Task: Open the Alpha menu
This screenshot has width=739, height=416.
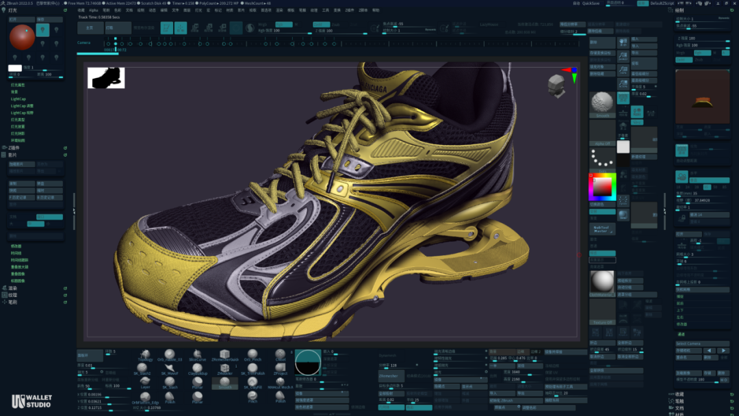Action: pyautogui.click(x=93, y=10)
